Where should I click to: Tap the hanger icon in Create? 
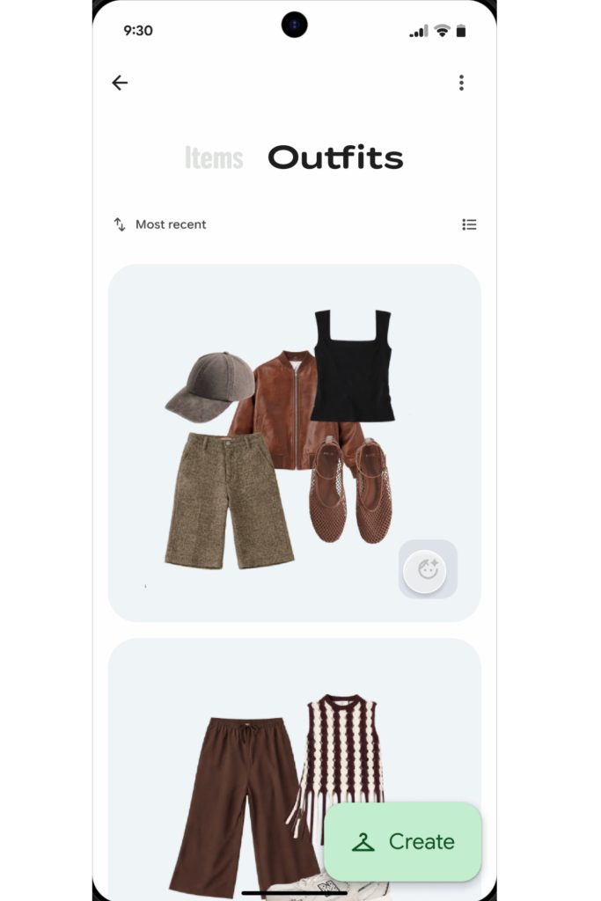pyautogui.click(x=363, y=842)
